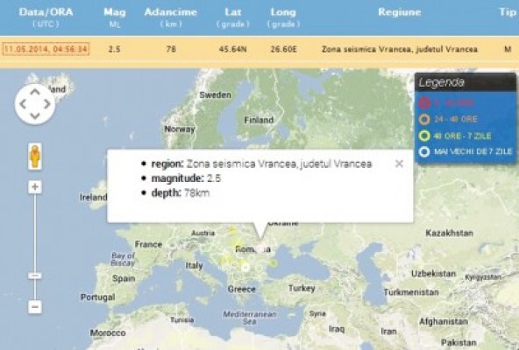
Task: Select the Street View pegman icon
Action: (35, 157)
